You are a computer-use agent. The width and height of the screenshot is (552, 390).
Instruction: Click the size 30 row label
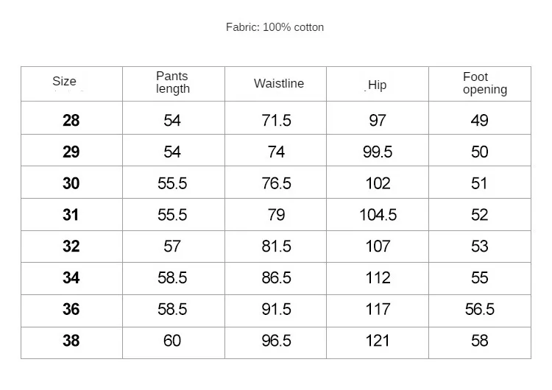[x=71, y=184]
